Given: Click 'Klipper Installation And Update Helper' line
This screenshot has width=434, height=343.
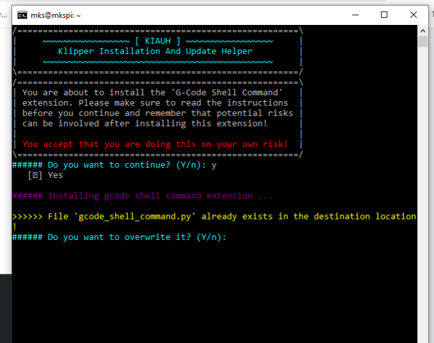Looking at the screenshot, I should pyautogui.click(x=156, y=51).
